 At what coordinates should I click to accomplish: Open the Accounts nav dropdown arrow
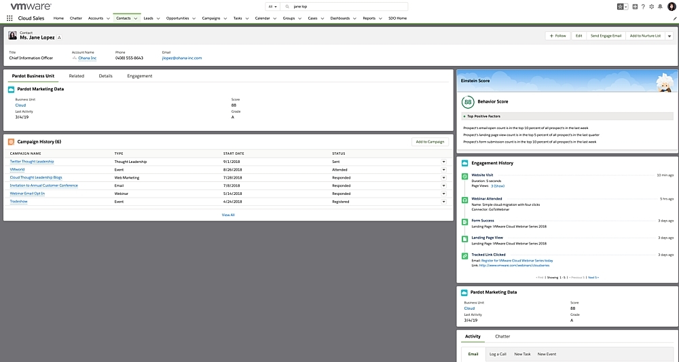pyautogui.click(x=108, y=18)
